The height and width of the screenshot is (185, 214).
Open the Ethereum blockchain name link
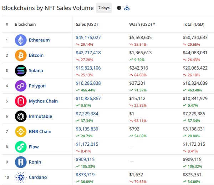pos(39,40)
